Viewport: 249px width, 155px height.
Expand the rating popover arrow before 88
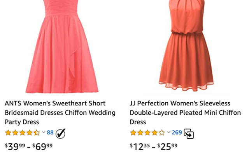click(x=44, y=133)
